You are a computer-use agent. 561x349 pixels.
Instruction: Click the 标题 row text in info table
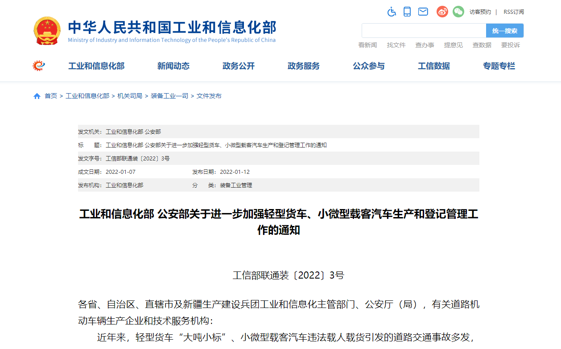pyautogui.click(x=216, y=145)
